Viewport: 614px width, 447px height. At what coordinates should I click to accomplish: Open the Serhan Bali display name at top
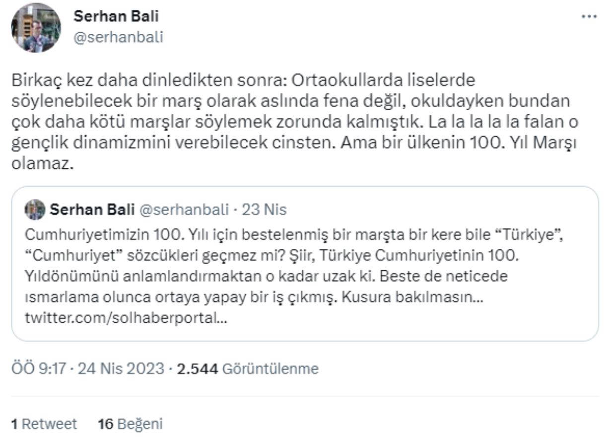[x=116, y=16]
